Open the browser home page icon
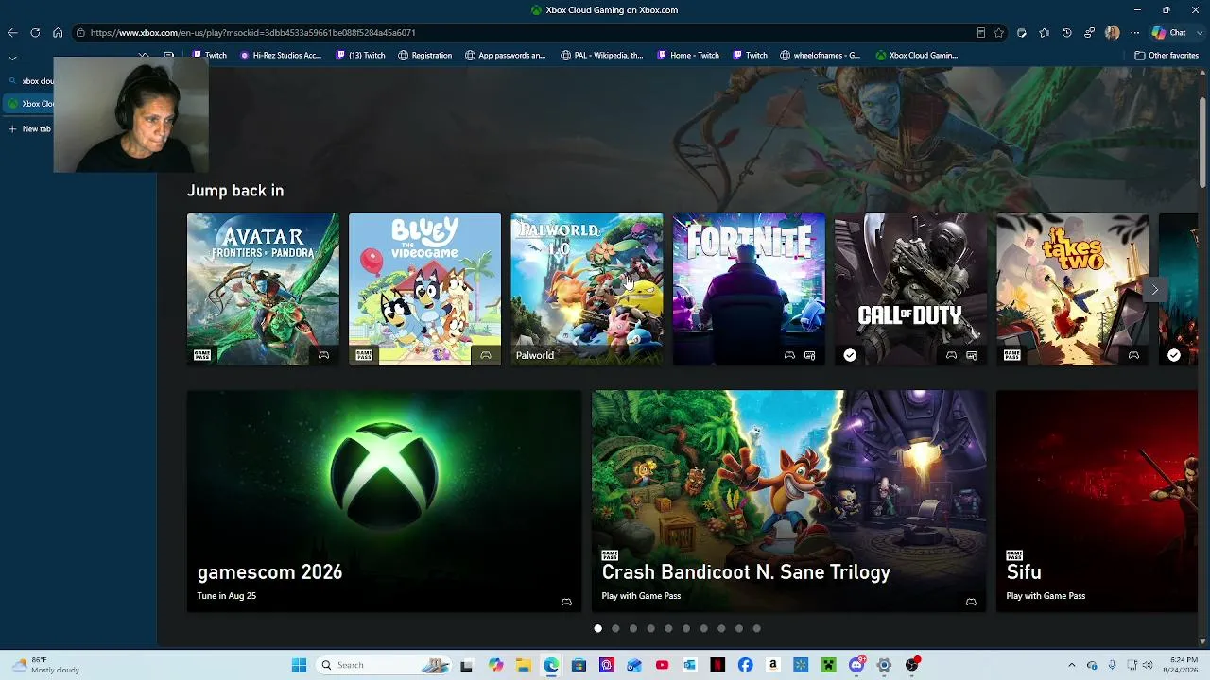This screenshot has height=680, width=1210. coord(58,32)
